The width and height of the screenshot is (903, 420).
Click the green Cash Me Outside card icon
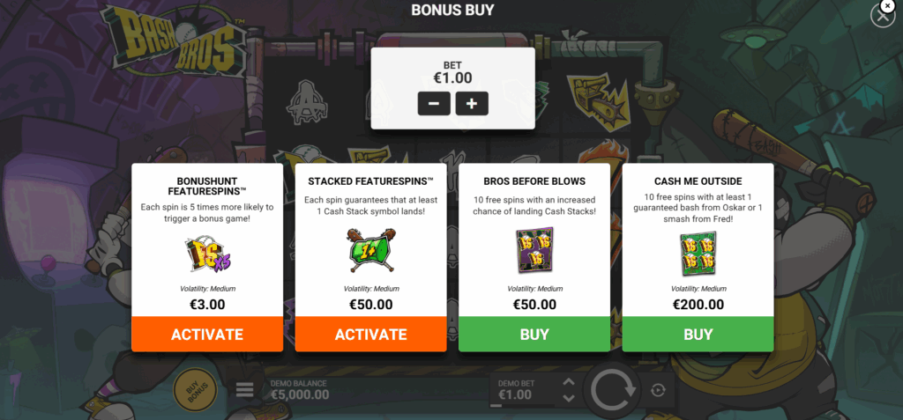click(x=698, y=254)
